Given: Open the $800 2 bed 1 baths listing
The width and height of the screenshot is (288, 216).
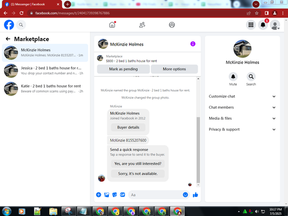Looking at the screenshot, I should (x=131, y=59).
